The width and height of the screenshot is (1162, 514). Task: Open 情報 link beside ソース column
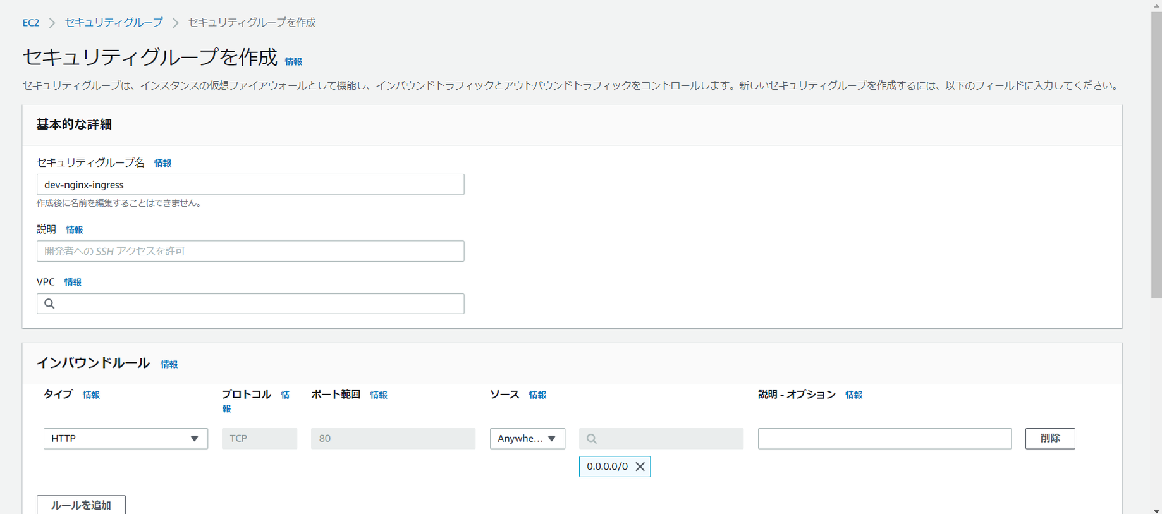pyautogui.click(x=537, y=395)
